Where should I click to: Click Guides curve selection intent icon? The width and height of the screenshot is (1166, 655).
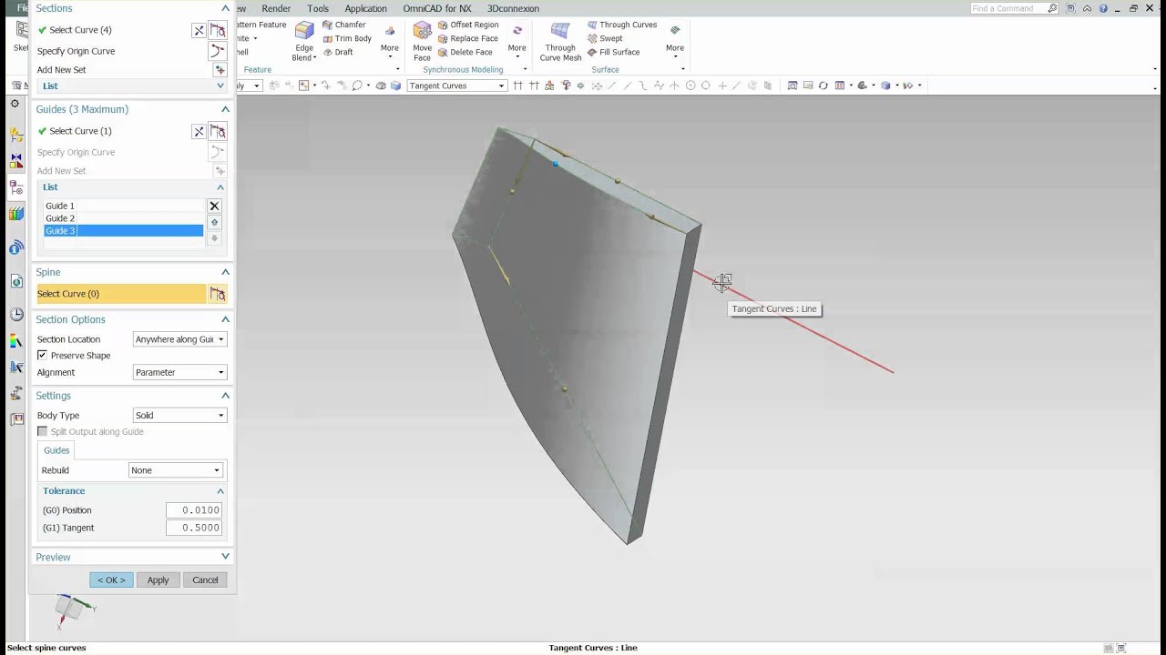tap(218, 131)
